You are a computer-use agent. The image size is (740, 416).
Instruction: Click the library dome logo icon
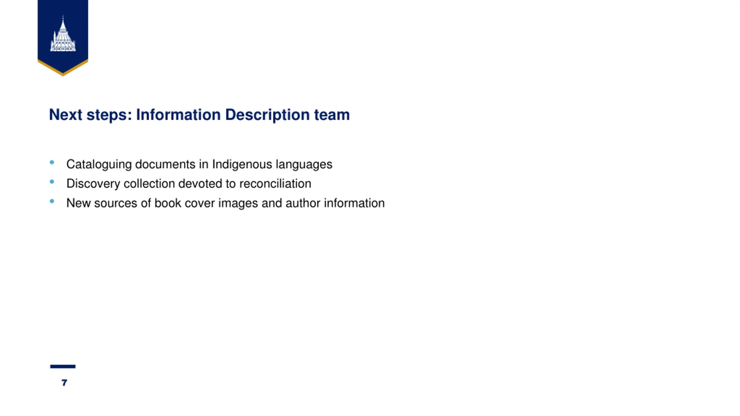pos(63,34)
